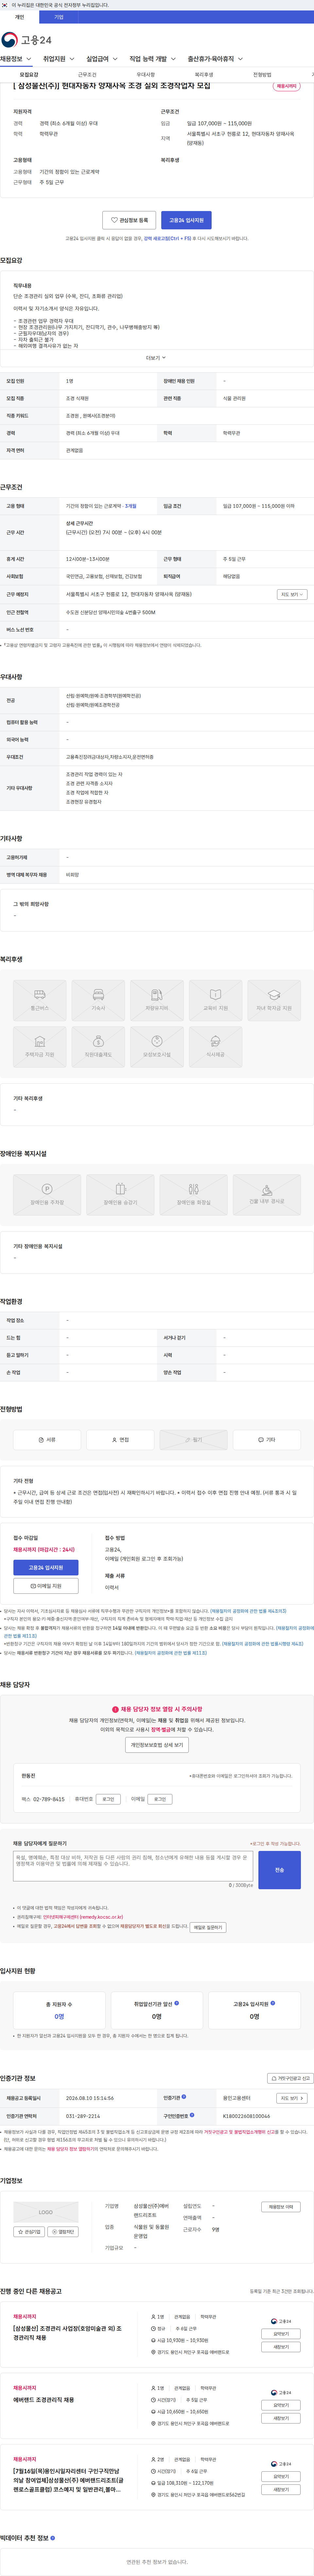Click the 채용문 일문하기 button
This screenshot has width=314, height=2576.
point(208,1927)
